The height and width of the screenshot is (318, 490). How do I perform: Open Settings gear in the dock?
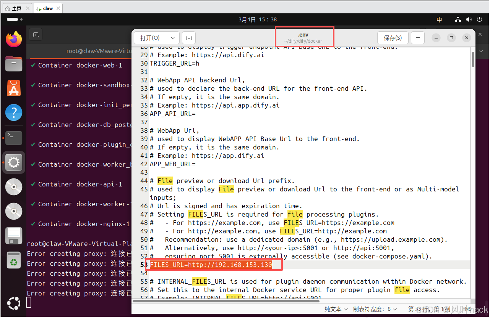[14, 162]
